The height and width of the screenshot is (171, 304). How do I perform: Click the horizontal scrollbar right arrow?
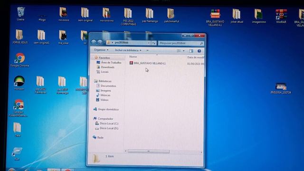click(201, 152)
